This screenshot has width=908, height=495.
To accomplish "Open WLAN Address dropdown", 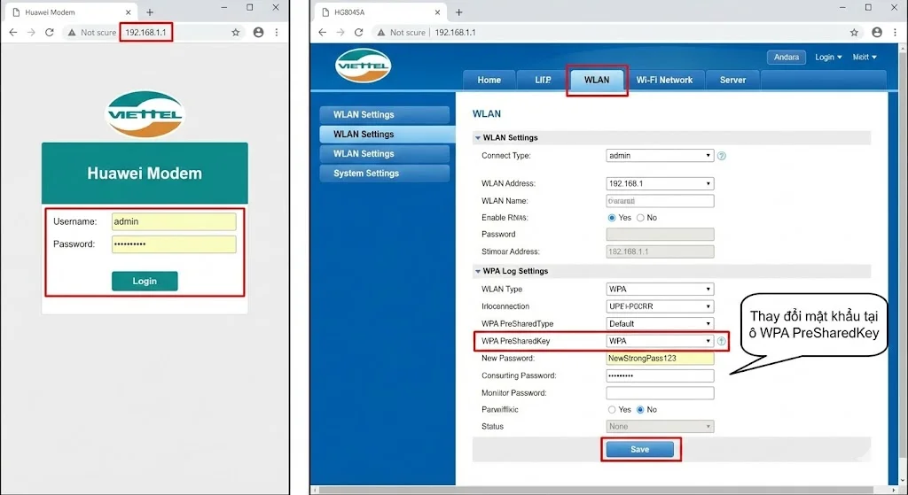I will pos(660,183).
